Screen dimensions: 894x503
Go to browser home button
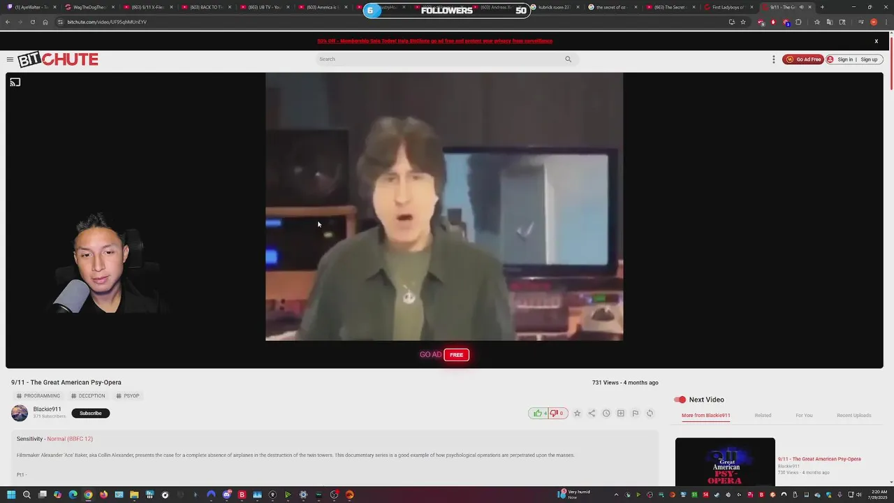45,22
